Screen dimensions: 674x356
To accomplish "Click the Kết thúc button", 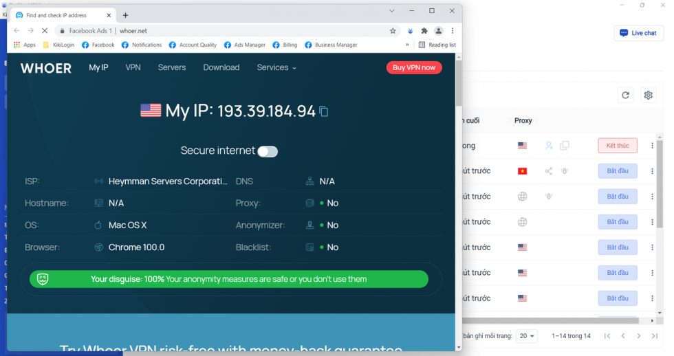I will coord(618,146).
